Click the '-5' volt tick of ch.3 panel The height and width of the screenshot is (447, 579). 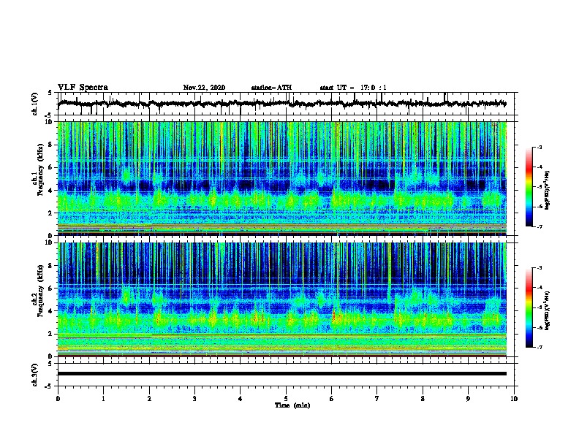(49, 386)
